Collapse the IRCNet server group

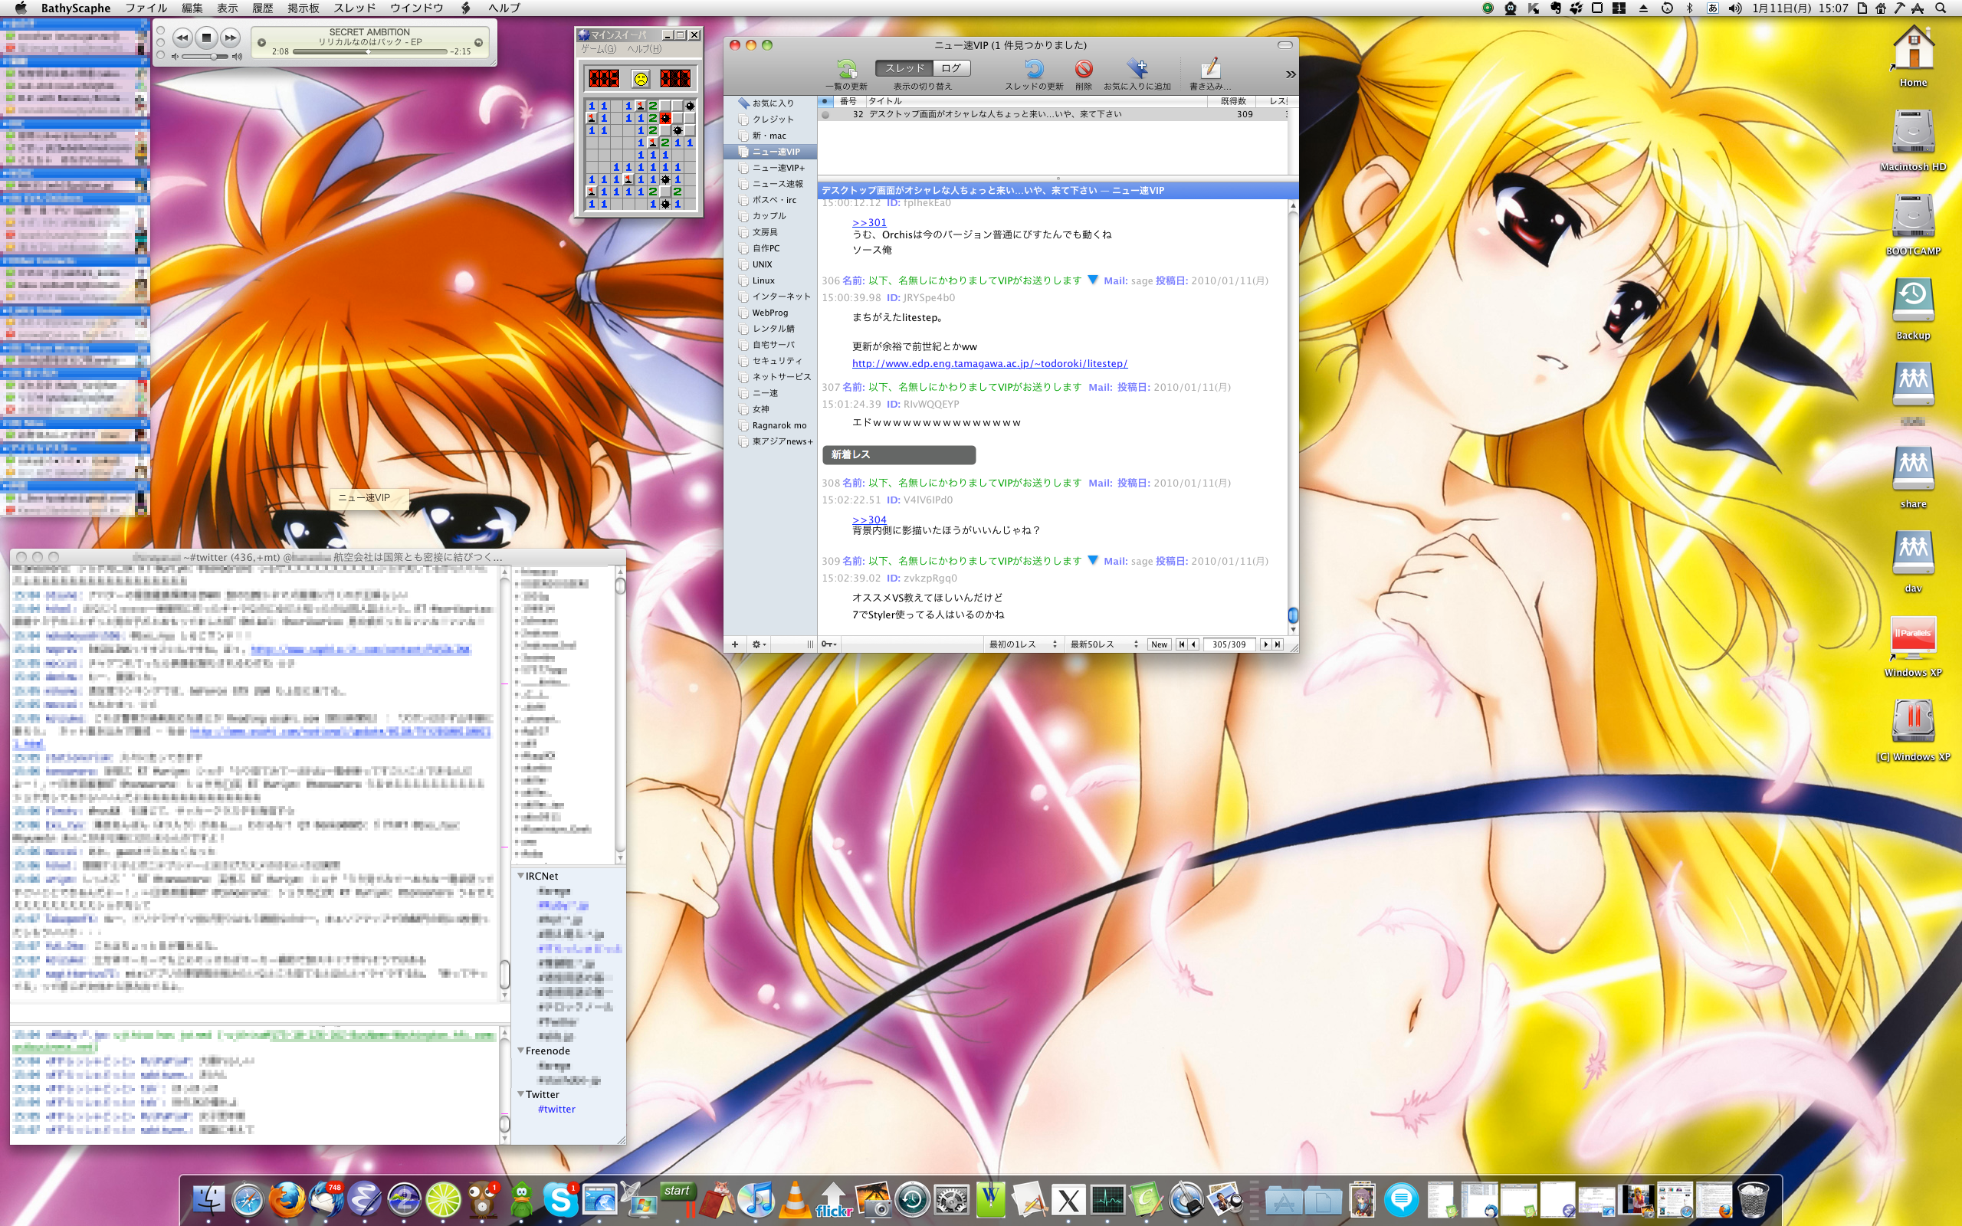520,876
